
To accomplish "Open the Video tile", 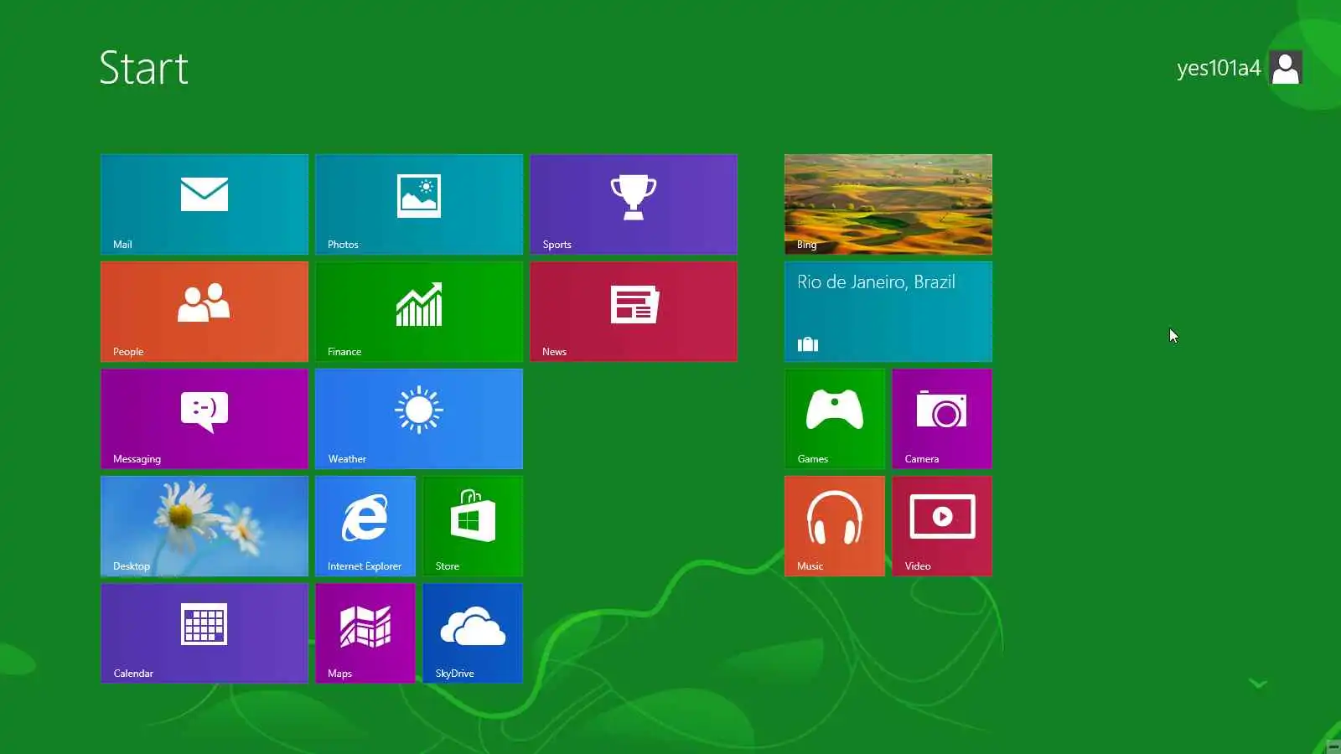I will coord(942,526).
